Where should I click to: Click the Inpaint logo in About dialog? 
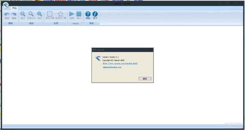click(x=98, y=58)
